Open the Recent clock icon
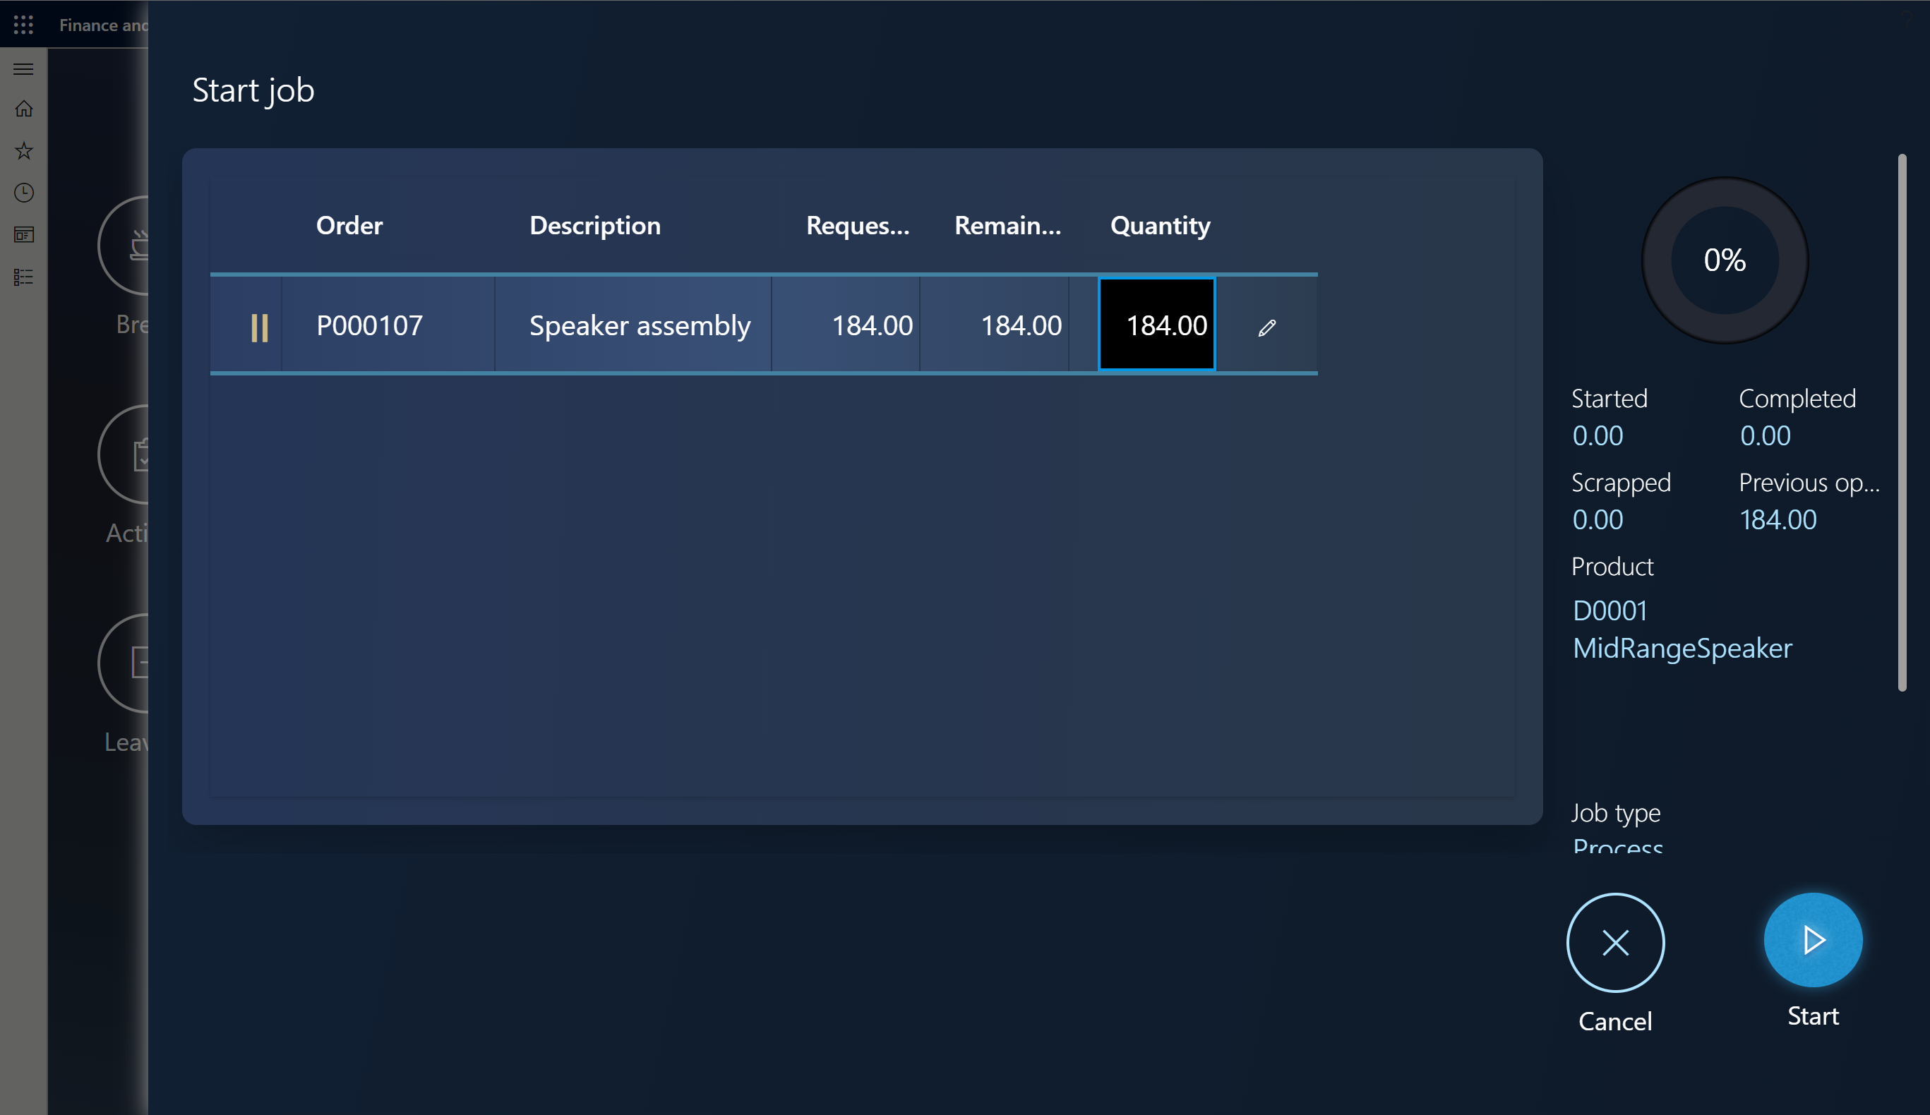Image resolution: width=1930 pixels, height=1115 pixels. 24,192
